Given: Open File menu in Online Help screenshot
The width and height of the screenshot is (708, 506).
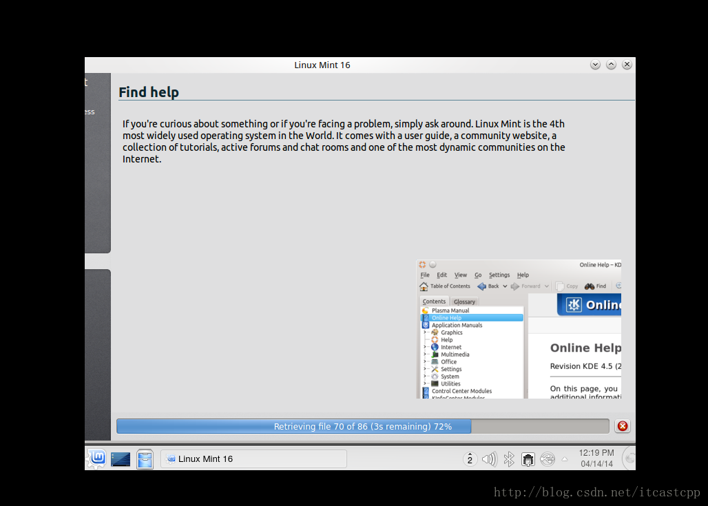Looking at the screenshot, I should point(425,275).
